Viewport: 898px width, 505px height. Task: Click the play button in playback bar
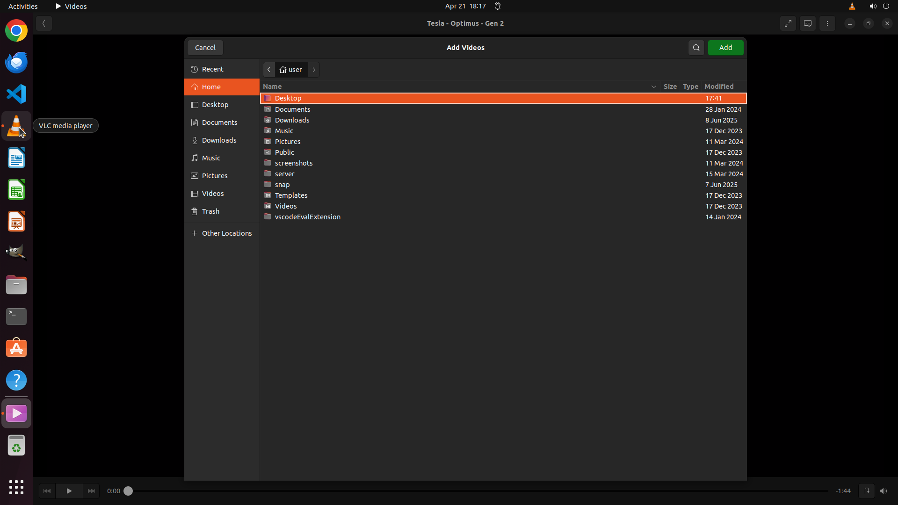[69, 491]
